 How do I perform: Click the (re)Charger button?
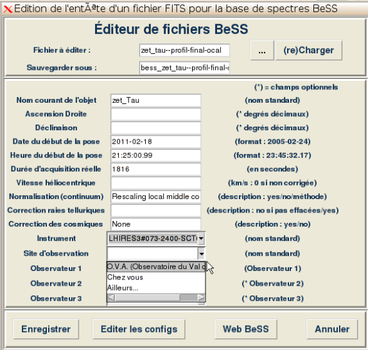(309, 50)
